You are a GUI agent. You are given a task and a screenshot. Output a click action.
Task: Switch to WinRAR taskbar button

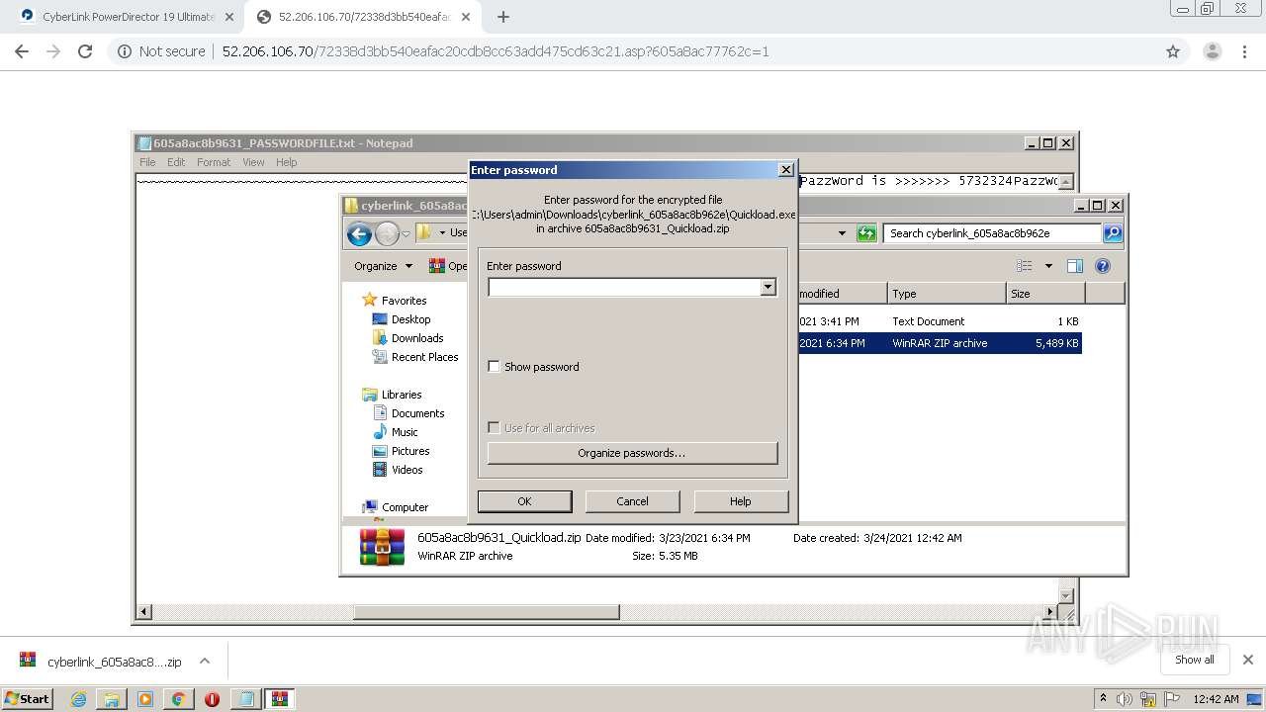click(280, 699)
